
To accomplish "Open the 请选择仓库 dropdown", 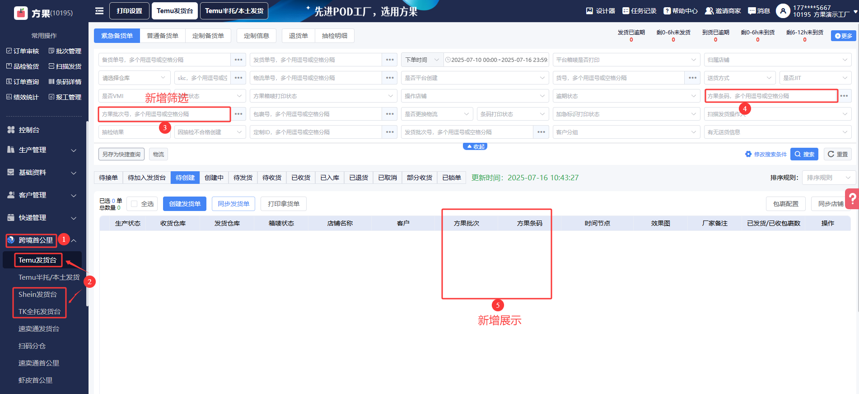I will pos(135,78).
